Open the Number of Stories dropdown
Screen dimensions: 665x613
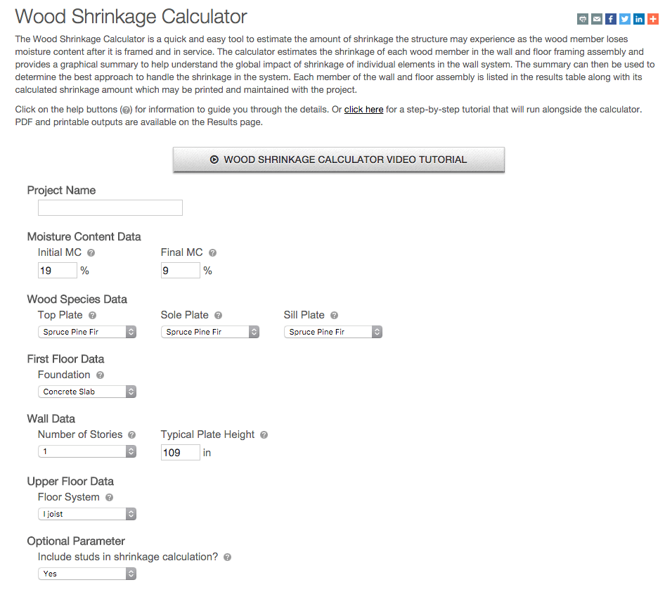pos(87,451)
